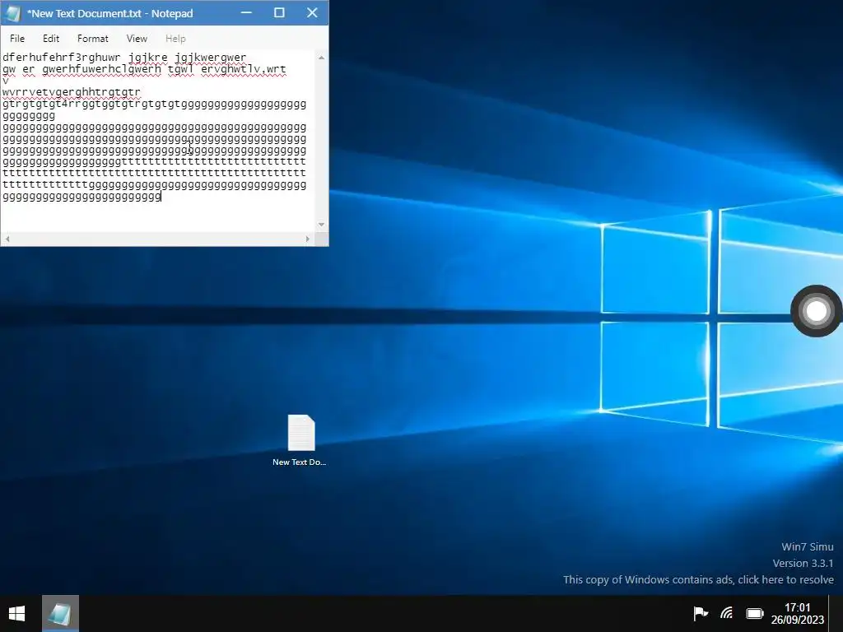The height and width of the screenshot is (632, 843).
Task: Close the Notepad window
Action: [312, 12]
